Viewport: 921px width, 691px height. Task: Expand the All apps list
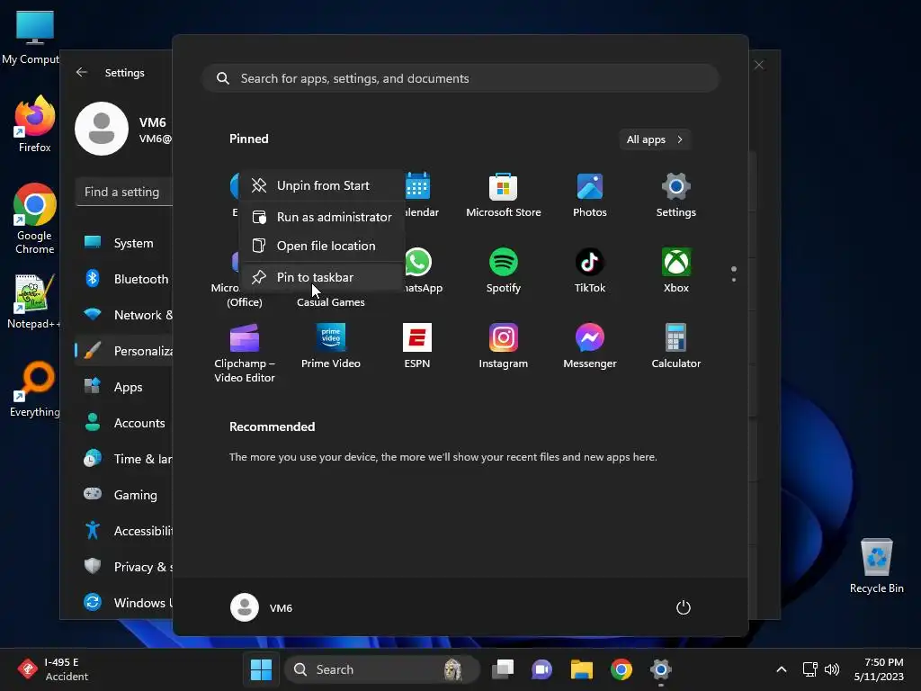point(655,139)
